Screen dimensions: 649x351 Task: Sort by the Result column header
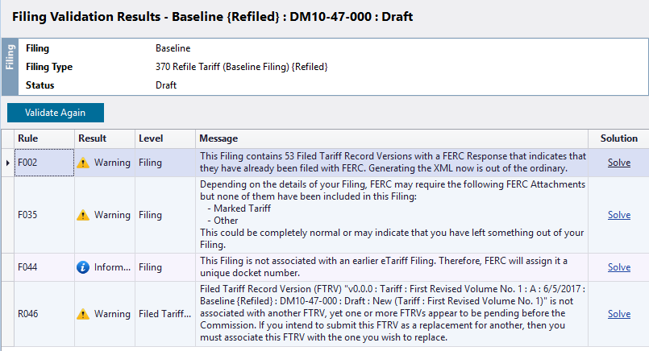click(x=105, y=138)
